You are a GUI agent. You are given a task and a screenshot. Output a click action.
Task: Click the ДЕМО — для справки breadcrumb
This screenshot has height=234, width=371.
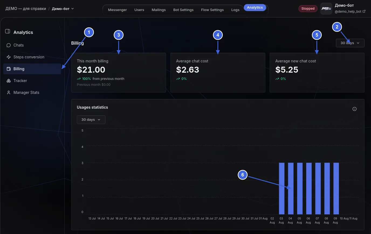26,9
